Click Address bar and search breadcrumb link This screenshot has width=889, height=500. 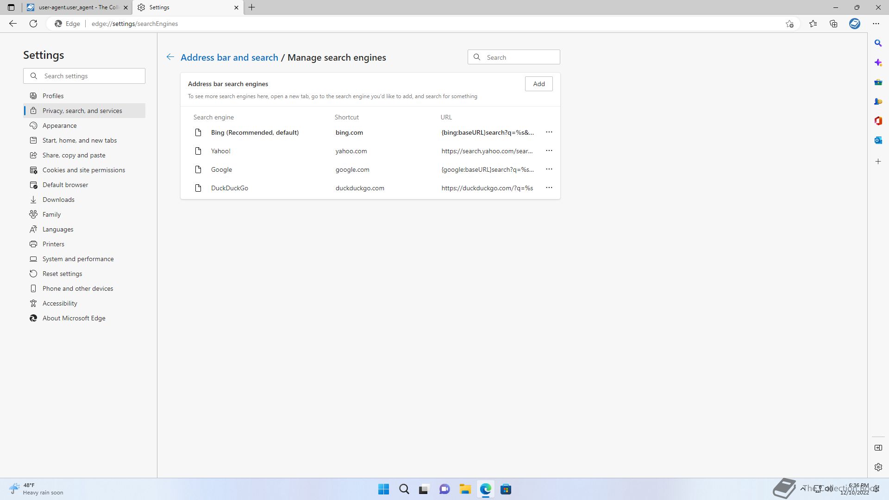click(229, 57)
